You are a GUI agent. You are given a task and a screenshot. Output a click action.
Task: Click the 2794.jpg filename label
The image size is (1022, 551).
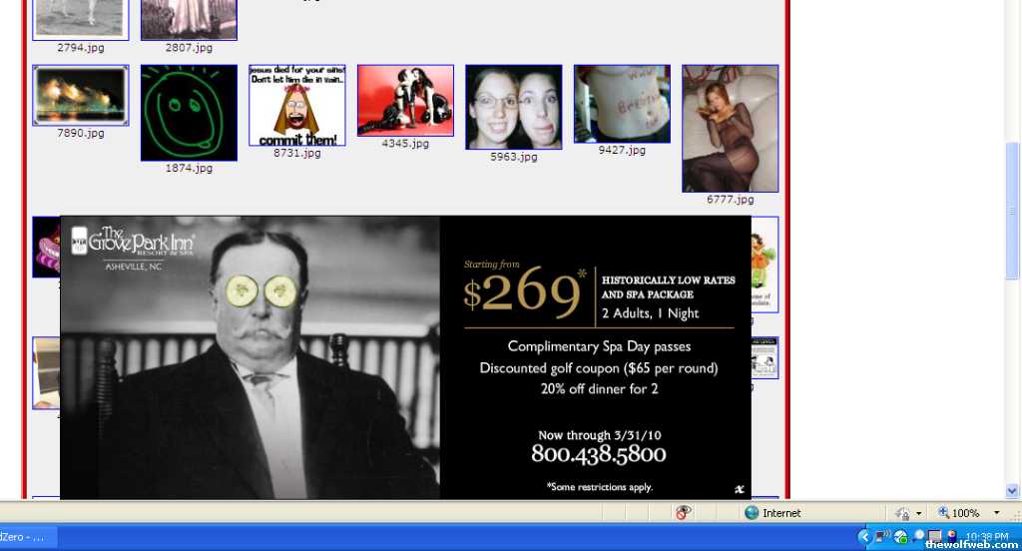[80, 48]
